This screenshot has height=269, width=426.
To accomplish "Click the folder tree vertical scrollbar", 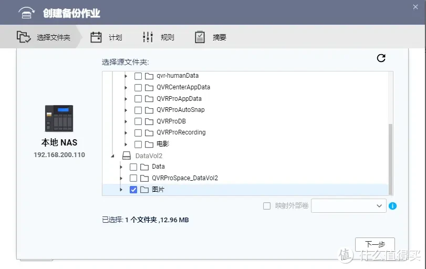I will (390, 159).
